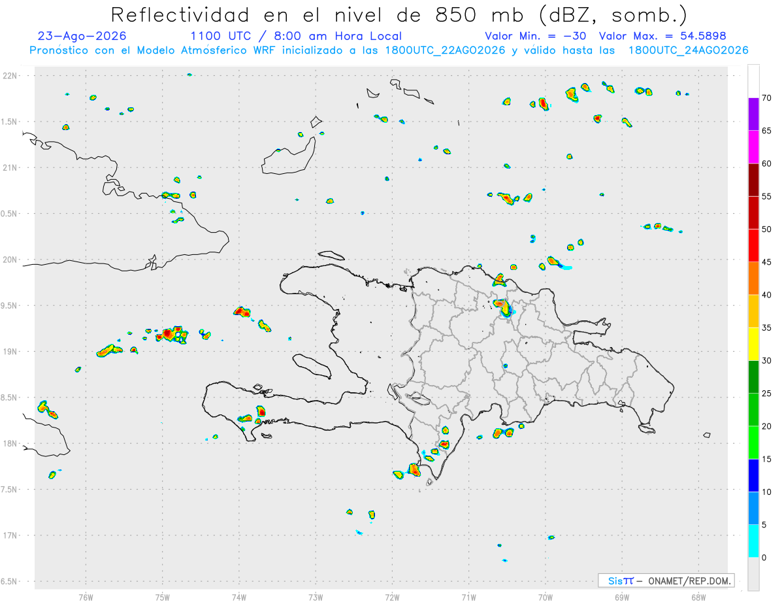
Task: Click the purple 65-70 dBZ colorbar segment
Action: click(x=753, y=114)
